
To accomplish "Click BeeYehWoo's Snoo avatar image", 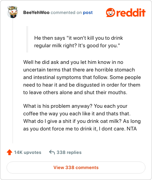I will (x=13, y=12).
